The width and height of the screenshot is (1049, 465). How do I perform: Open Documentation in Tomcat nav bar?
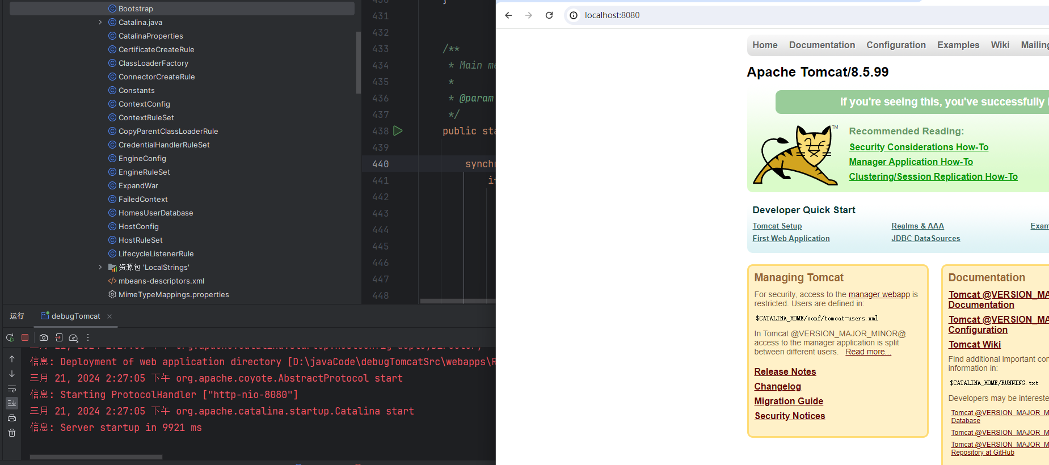[821, 45]
